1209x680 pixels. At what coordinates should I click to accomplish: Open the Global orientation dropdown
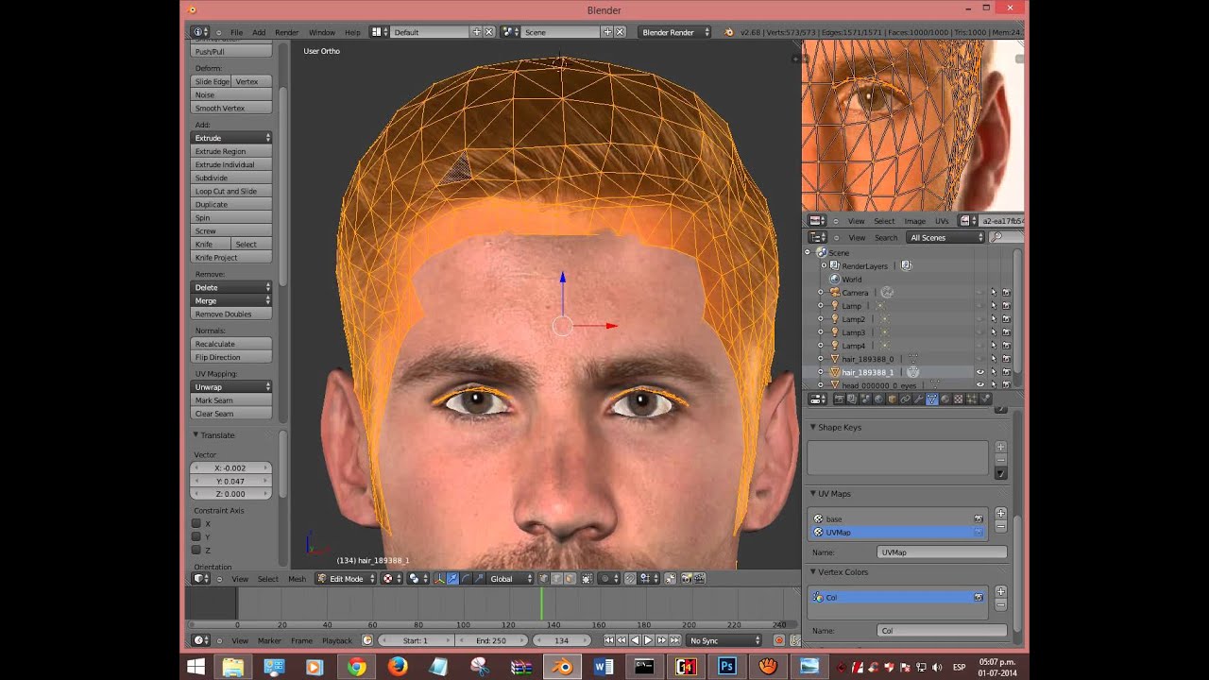click(x=510, y=578)
